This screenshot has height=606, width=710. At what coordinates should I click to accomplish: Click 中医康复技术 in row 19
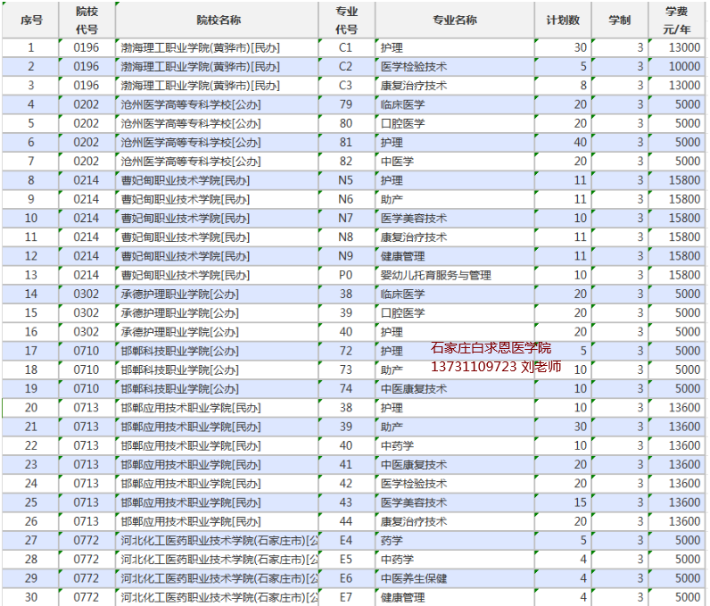414,389
